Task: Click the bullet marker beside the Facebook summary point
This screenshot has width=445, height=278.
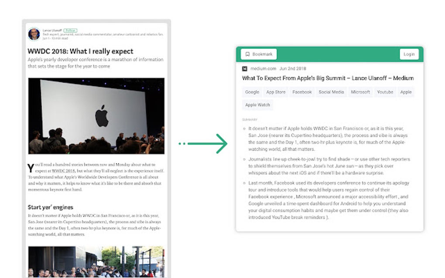Action: (x=245, y=183)
